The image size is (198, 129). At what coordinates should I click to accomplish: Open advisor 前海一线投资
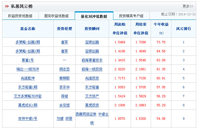[x=92, y=69]
